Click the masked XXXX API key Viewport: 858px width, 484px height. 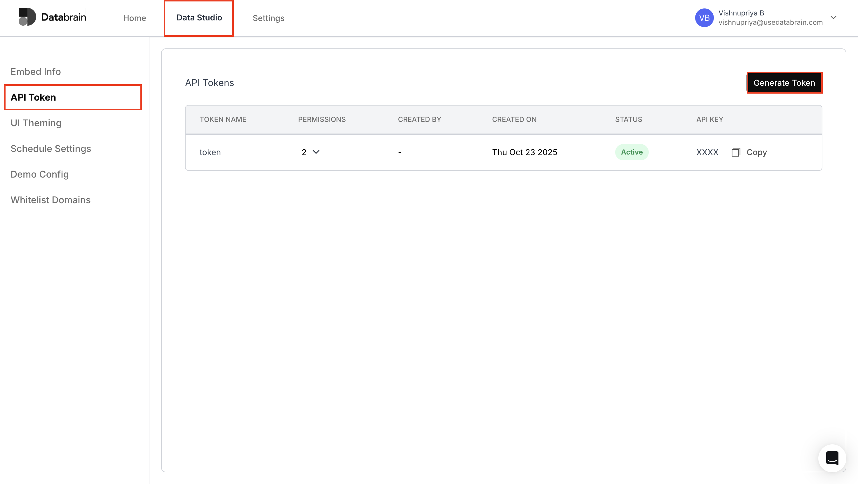(x=707, y=152)
